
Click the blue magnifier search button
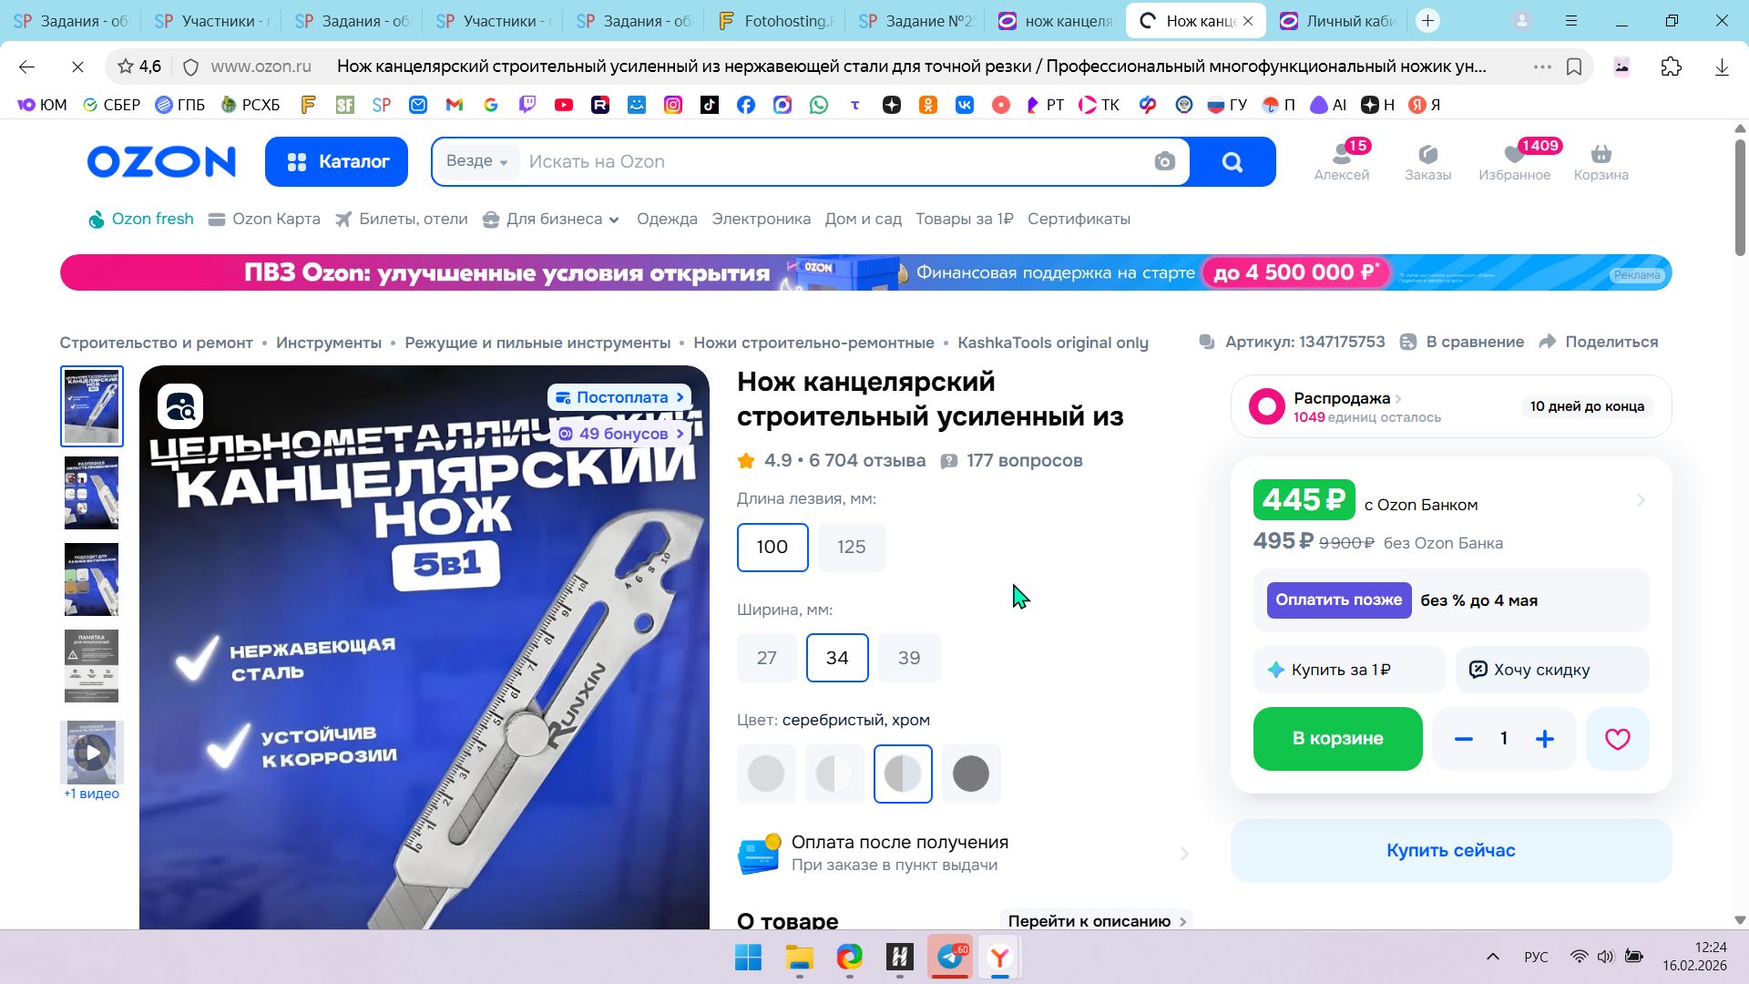1232,162
